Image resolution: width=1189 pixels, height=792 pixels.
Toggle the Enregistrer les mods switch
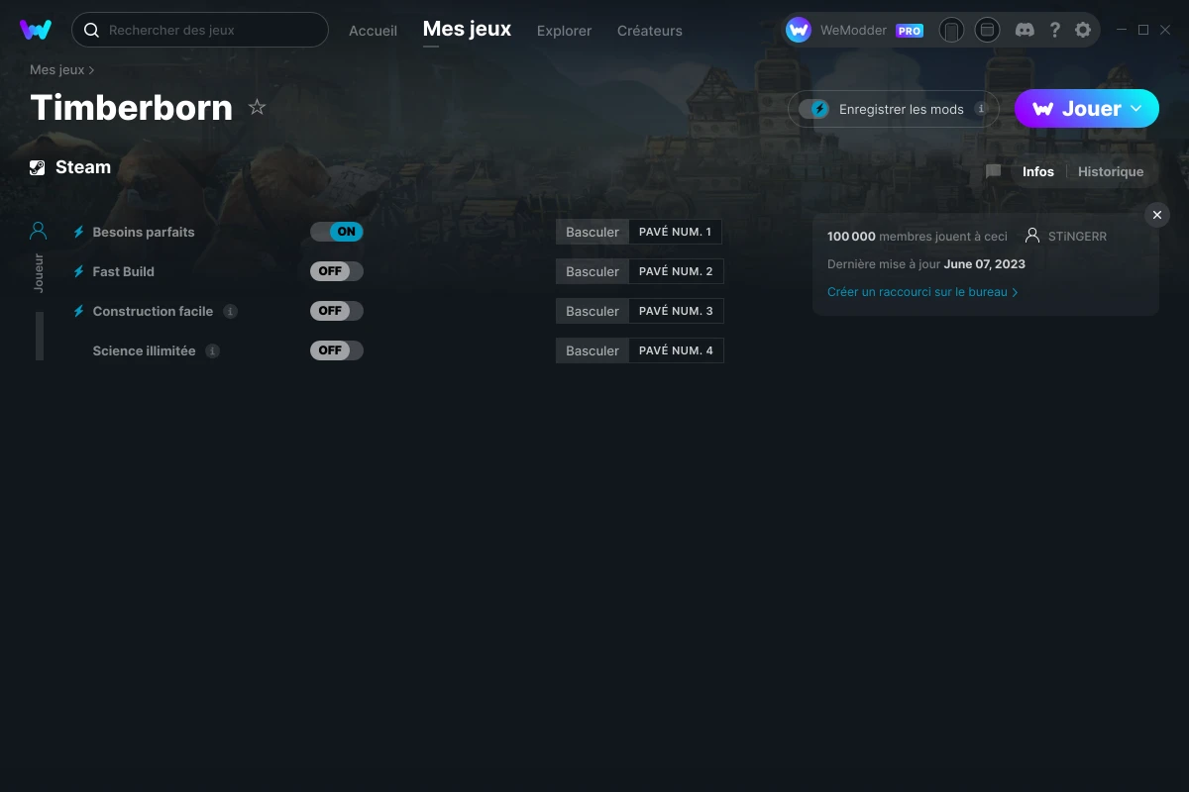point(814,109)
